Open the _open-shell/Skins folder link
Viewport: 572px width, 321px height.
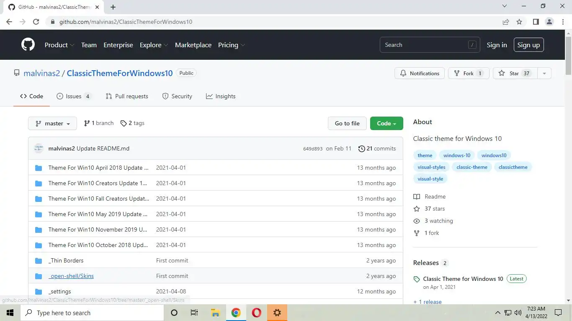point(71,276)
